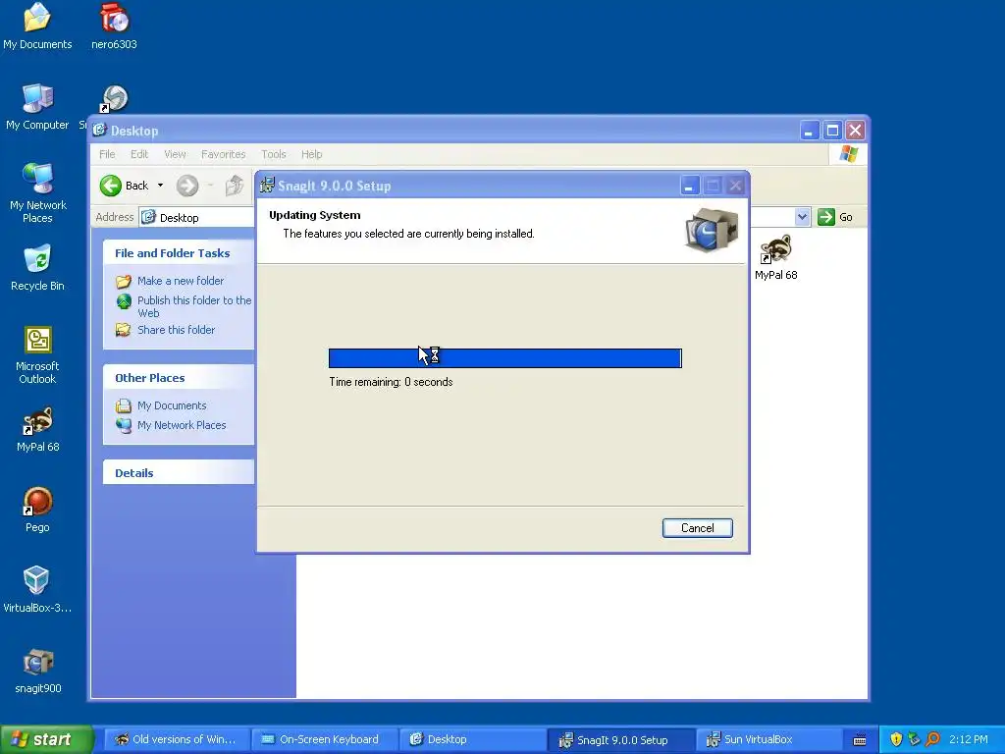Open the Tools menu
1005x754 pixels.
[x=273, y=154]
